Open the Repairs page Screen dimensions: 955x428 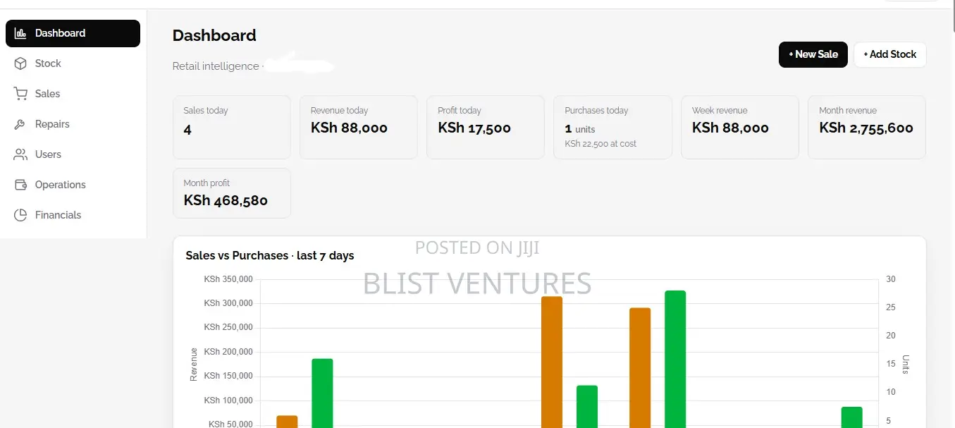(x=73, y=124)
